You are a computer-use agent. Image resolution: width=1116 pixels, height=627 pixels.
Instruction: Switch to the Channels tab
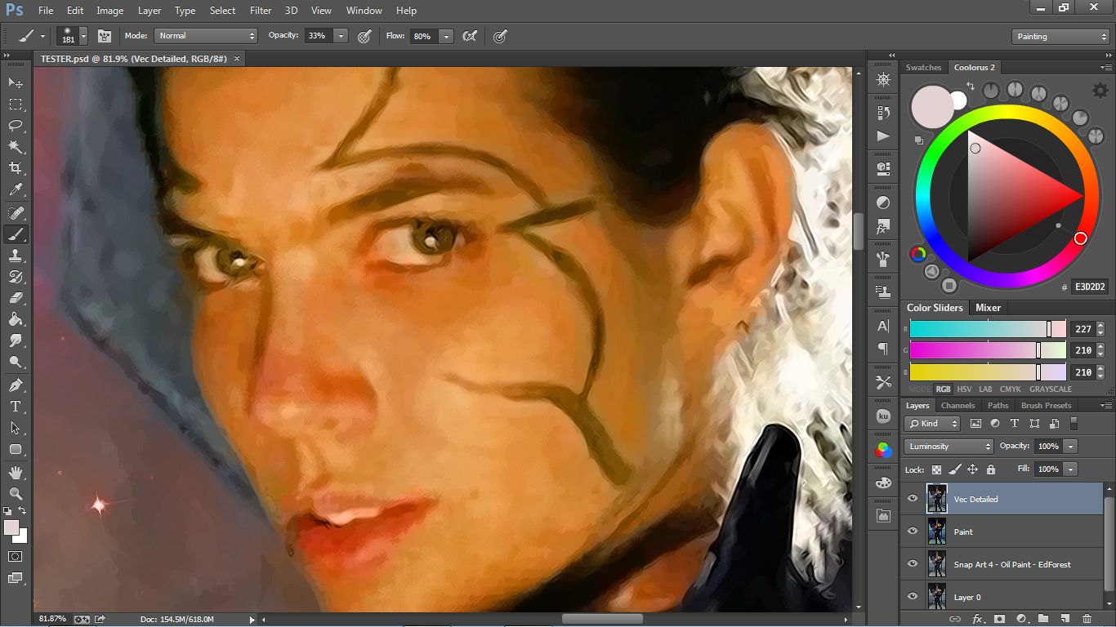(958, 406)
